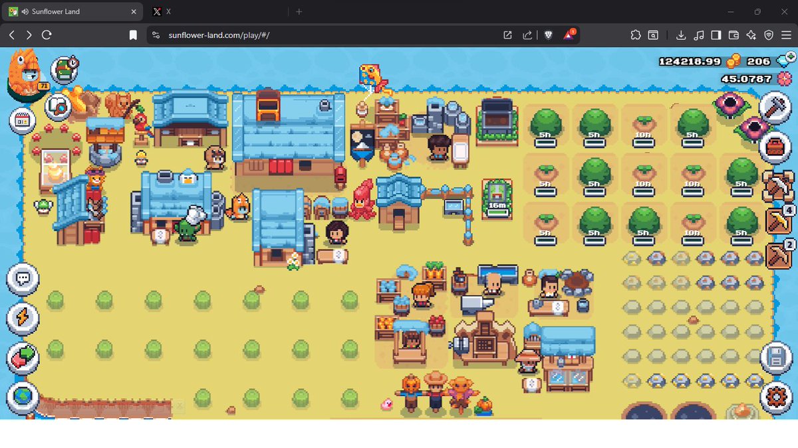The height and width of the screenshot is (448, 798).
Task: Select the framed pickaxe selected-item slot
Action: (x=778, y=185)
